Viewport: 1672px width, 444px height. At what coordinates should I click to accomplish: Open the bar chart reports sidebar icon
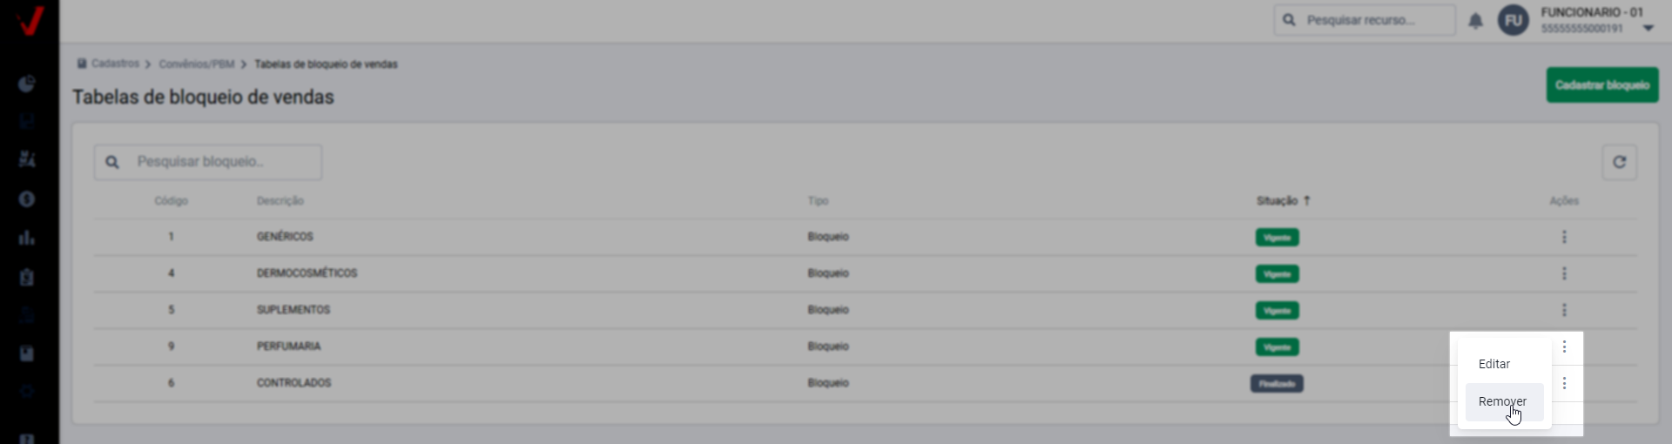[27, 238]
